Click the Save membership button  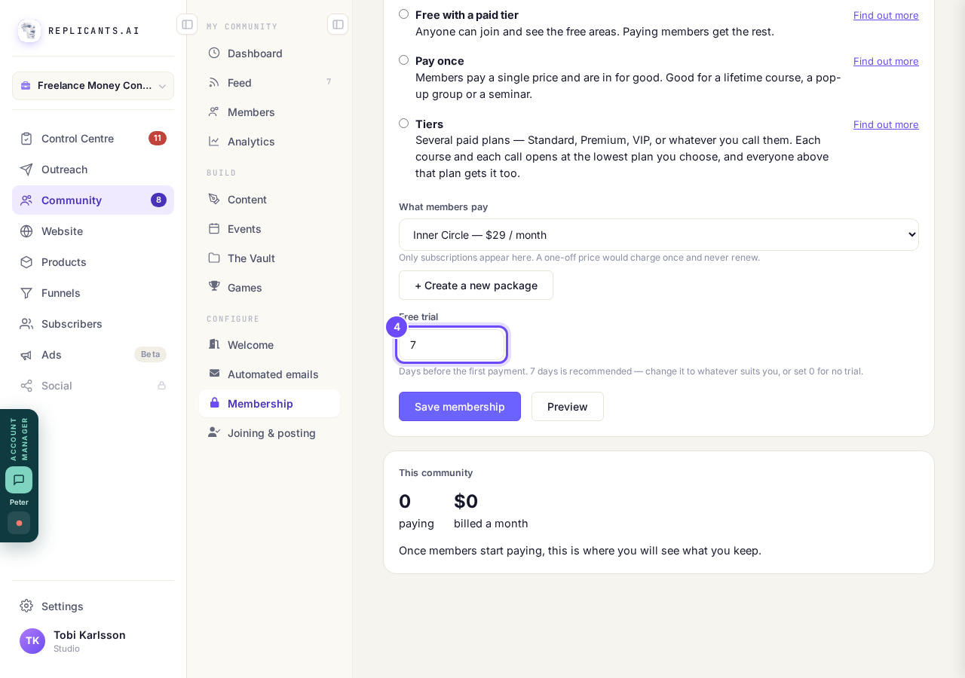click(x=460, y=407)
